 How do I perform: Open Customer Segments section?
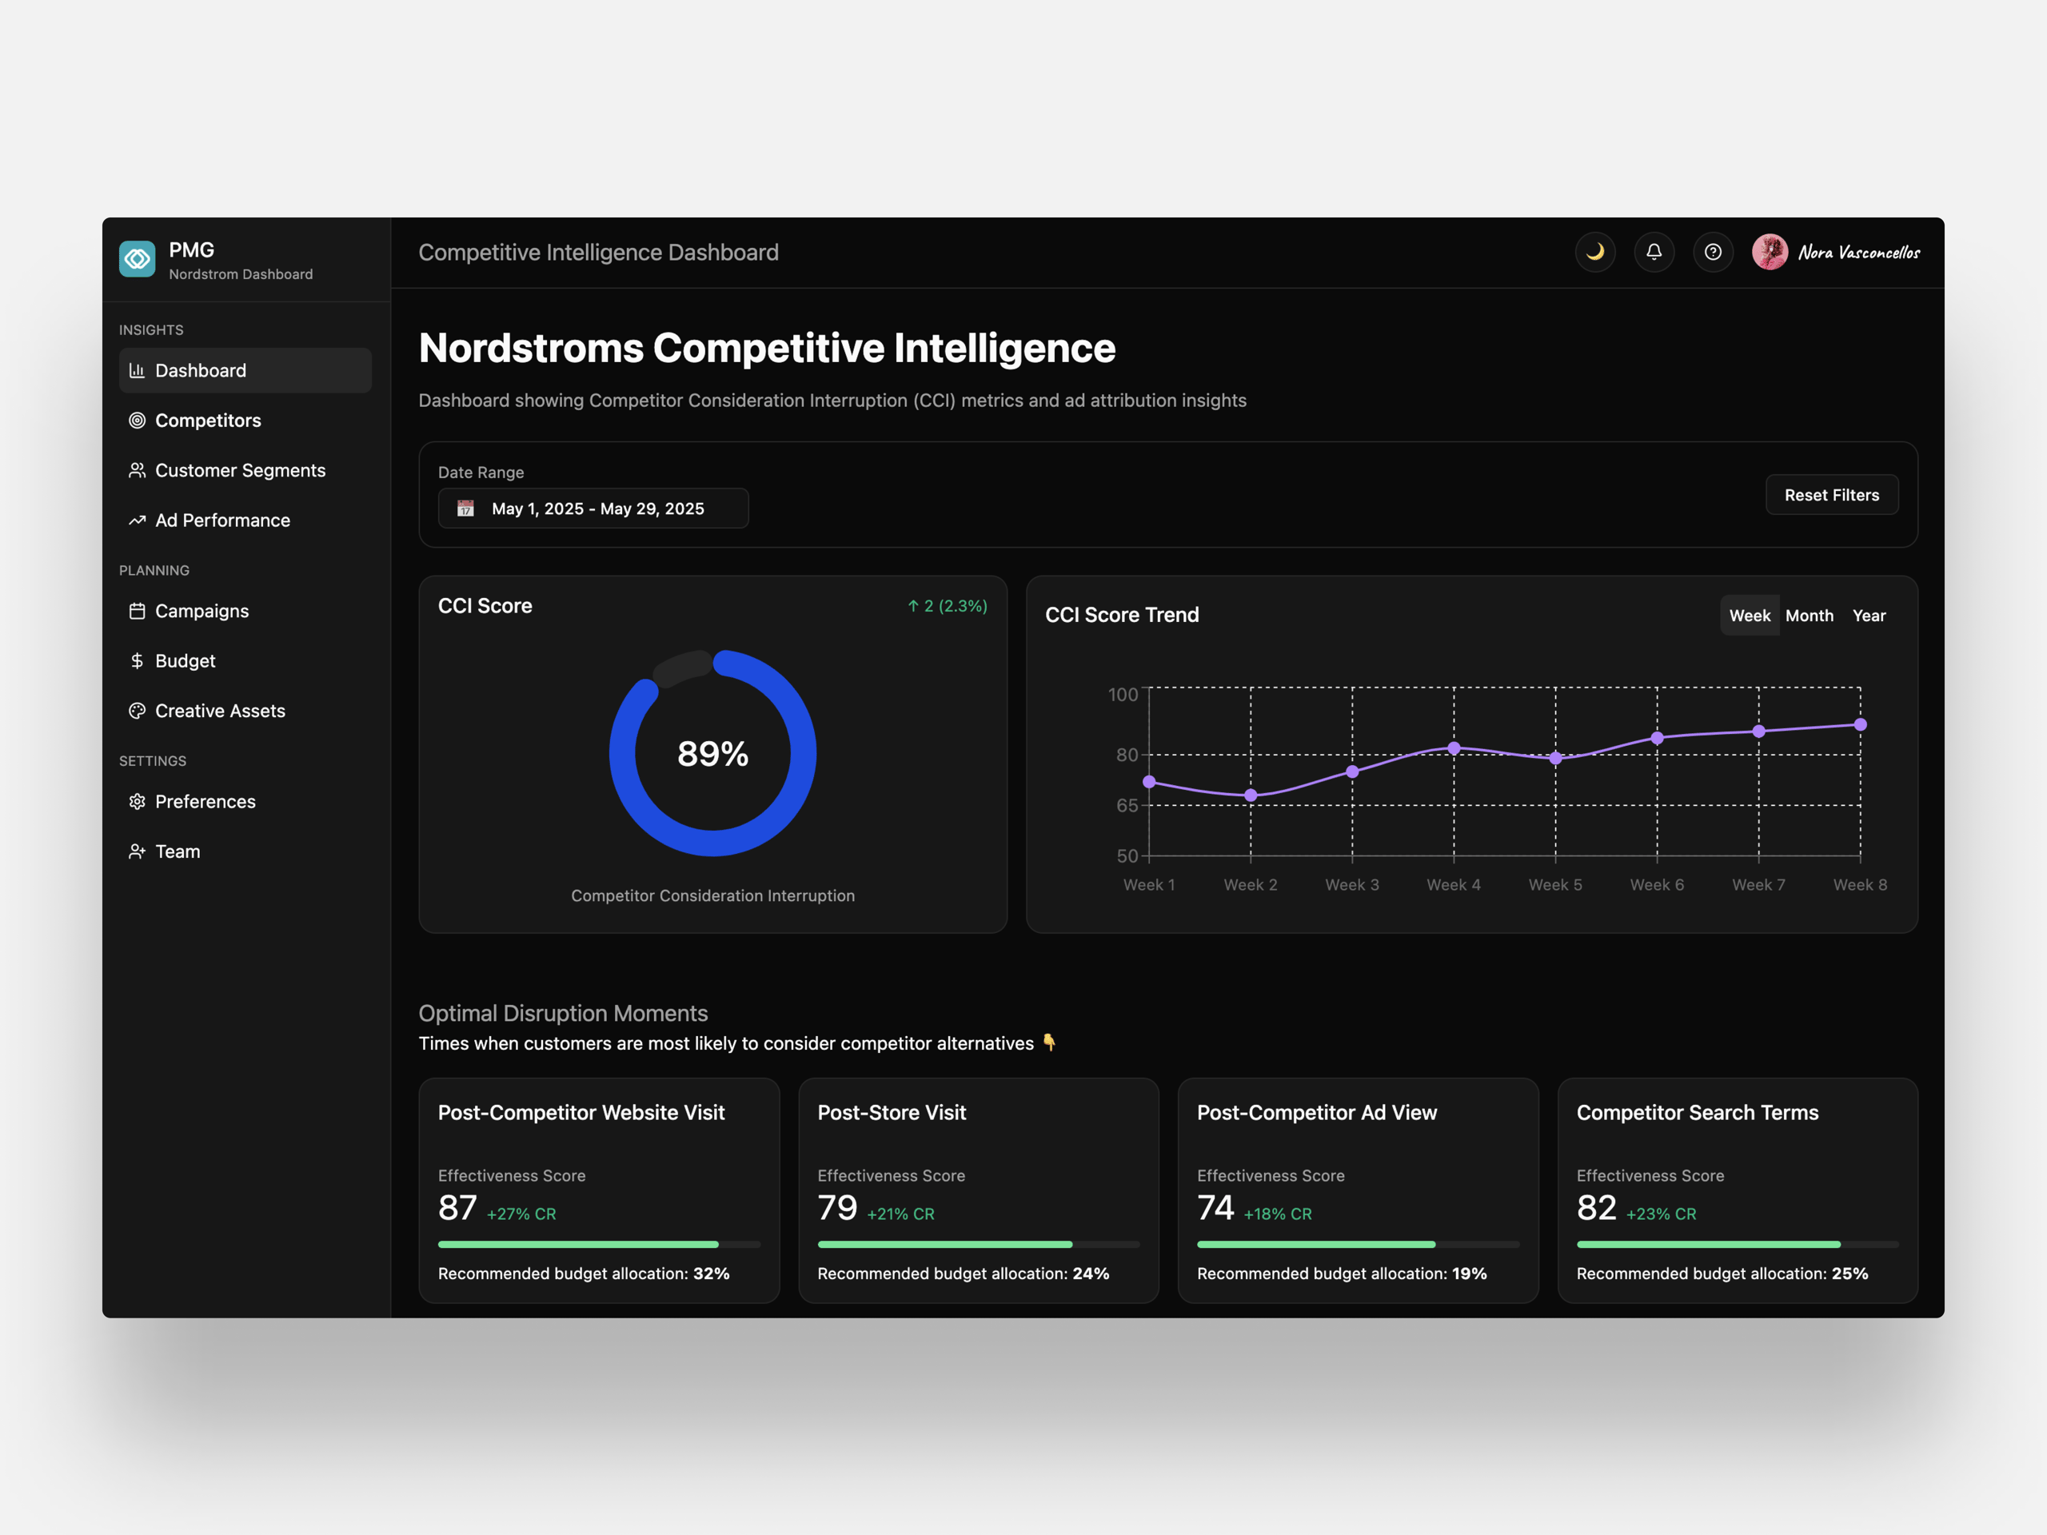pyautogui.click(x=245, y=470)
